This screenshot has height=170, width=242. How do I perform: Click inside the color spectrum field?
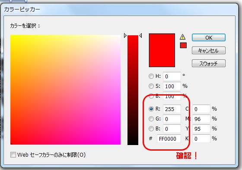tap(65, 90)
